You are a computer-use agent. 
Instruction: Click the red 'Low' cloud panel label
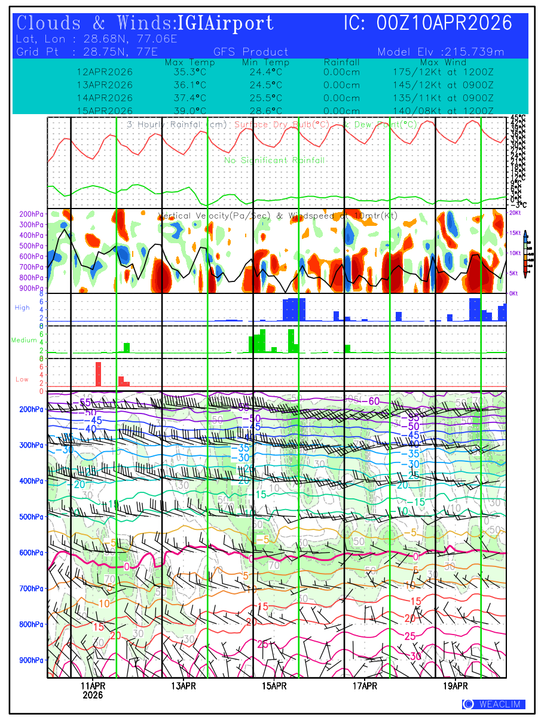click(x=22, y=379)
